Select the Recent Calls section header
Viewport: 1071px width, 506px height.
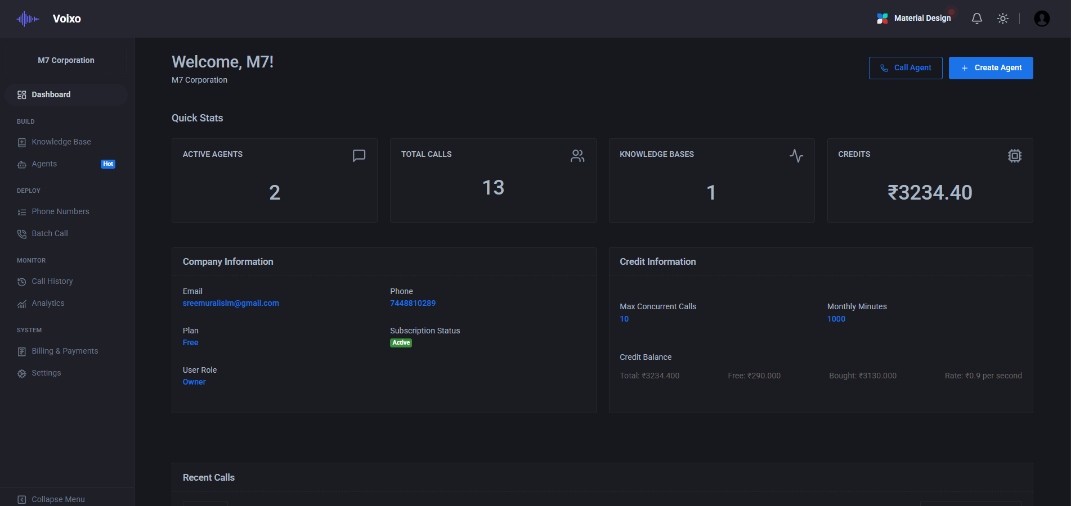click(x=208, y=477)
